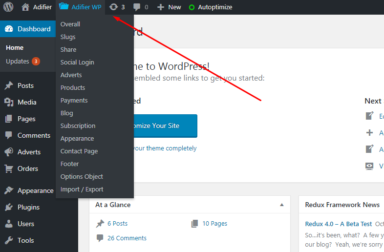Select Payments in the dropdown menu
This screenshot has height=252, width=384.
(74, 100)
